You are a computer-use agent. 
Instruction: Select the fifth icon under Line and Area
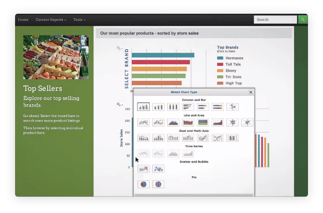203,122
